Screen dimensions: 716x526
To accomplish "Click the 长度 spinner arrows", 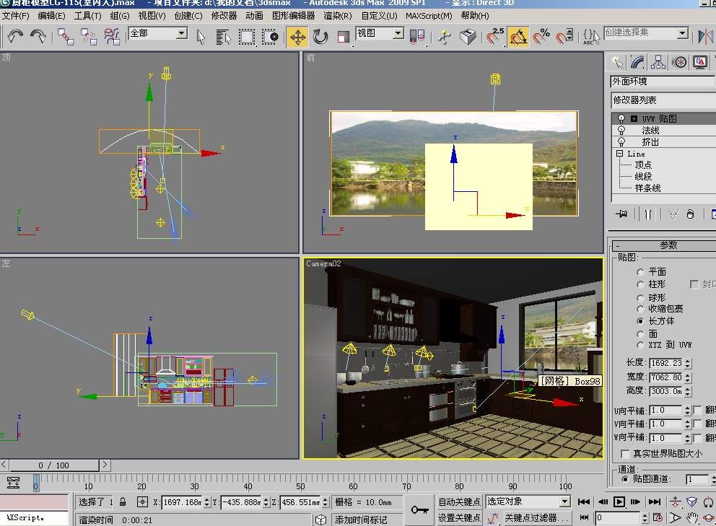I will [x=688, y=363].
